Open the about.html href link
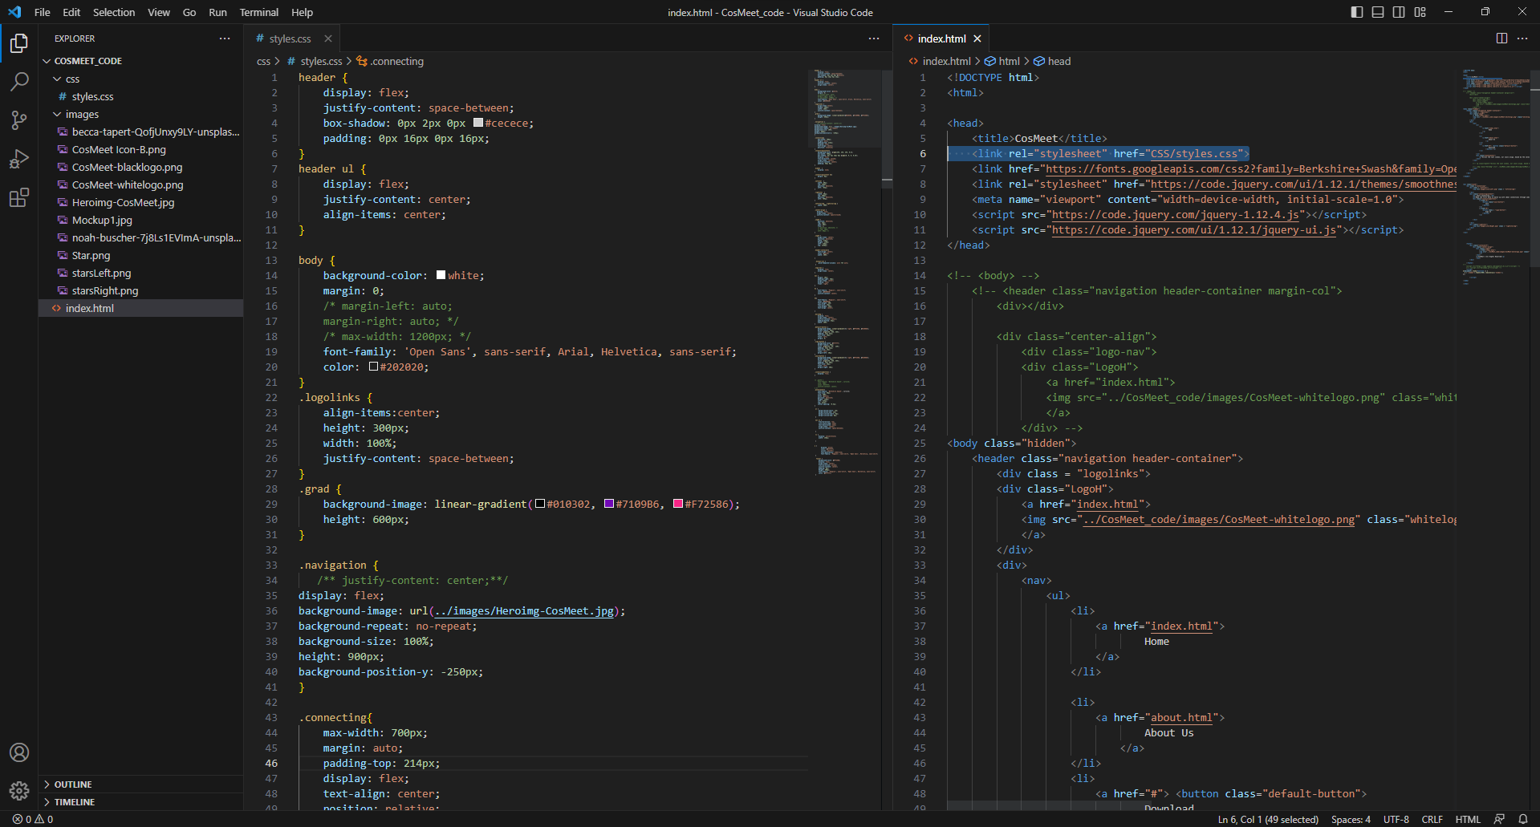This screenshot has height=827, width=1540. (x=1181, y=718)
